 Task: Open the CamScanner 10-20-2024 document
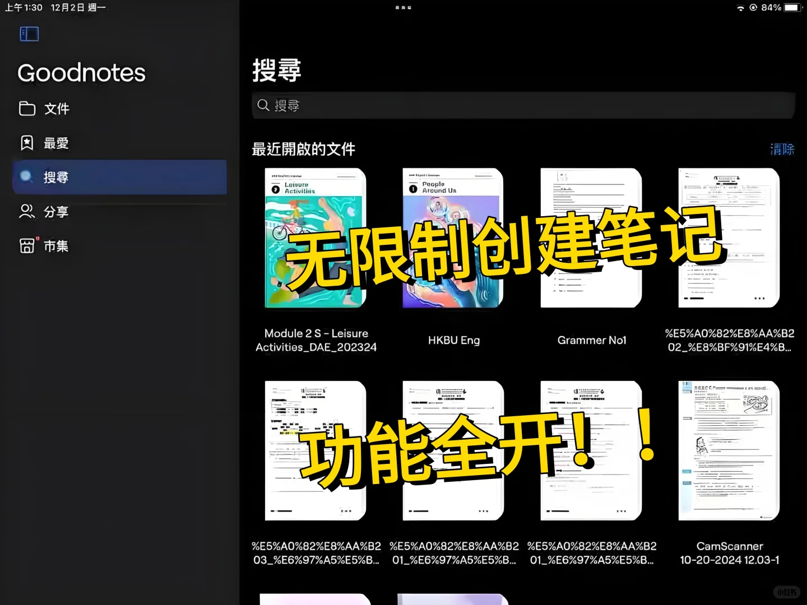729,451
